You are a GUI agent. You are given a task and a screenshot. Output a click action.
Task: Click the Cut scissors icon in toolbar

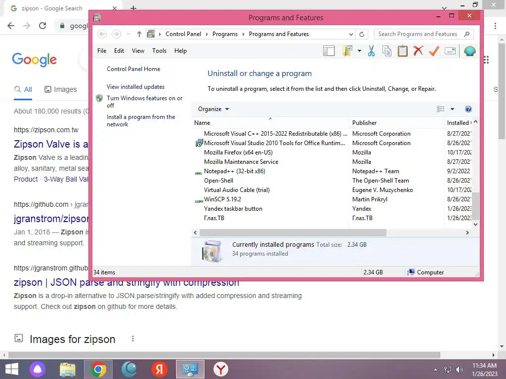coord(371,51)
